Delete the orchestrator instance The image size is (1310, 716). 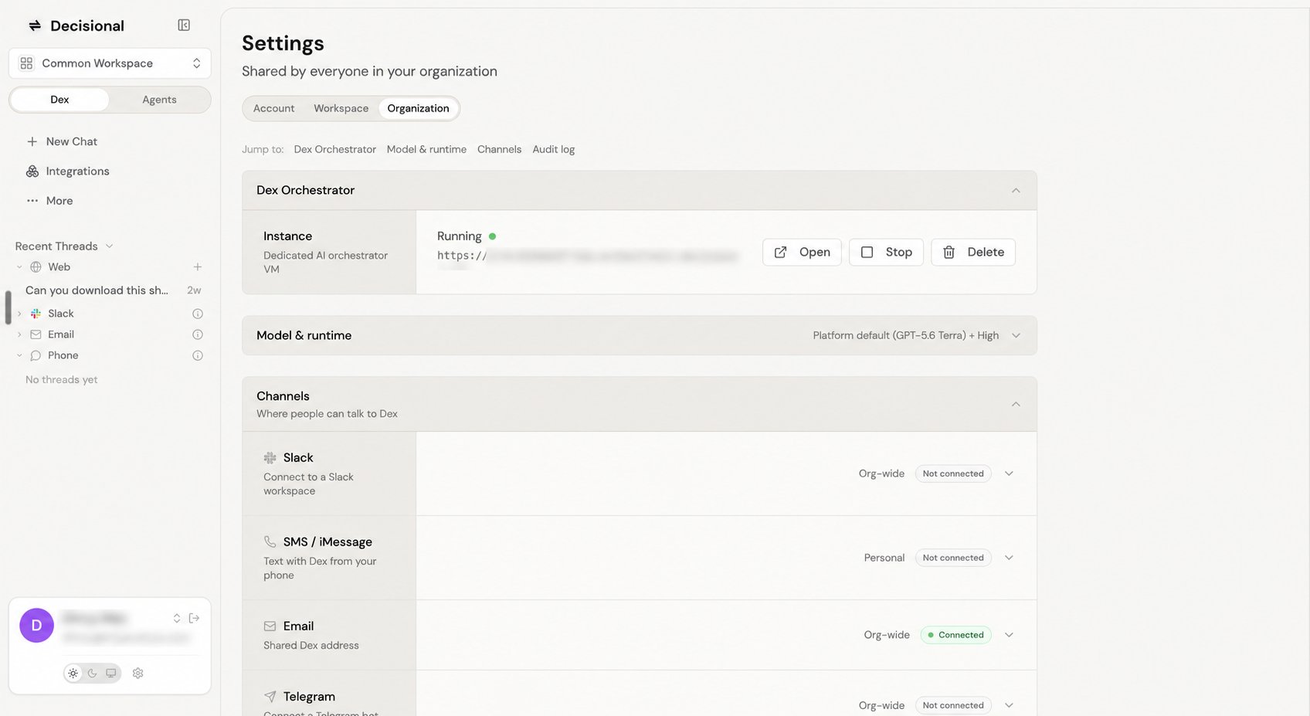click(x=973, y=253)
